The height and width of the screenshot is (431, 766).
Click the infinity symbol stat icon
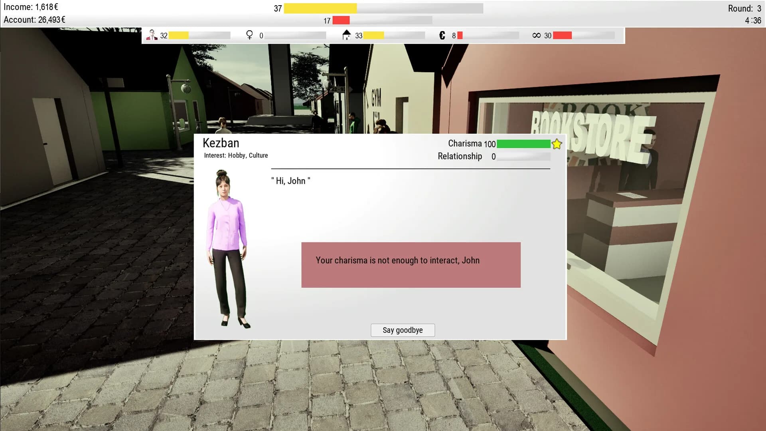click(537, 36)
